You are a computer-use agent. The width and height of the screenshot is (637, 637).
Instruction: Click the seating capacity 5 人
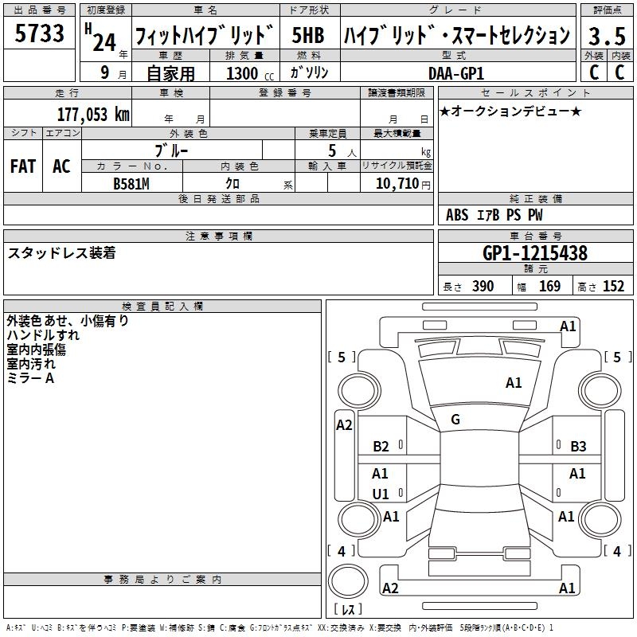tap(342, 151)
